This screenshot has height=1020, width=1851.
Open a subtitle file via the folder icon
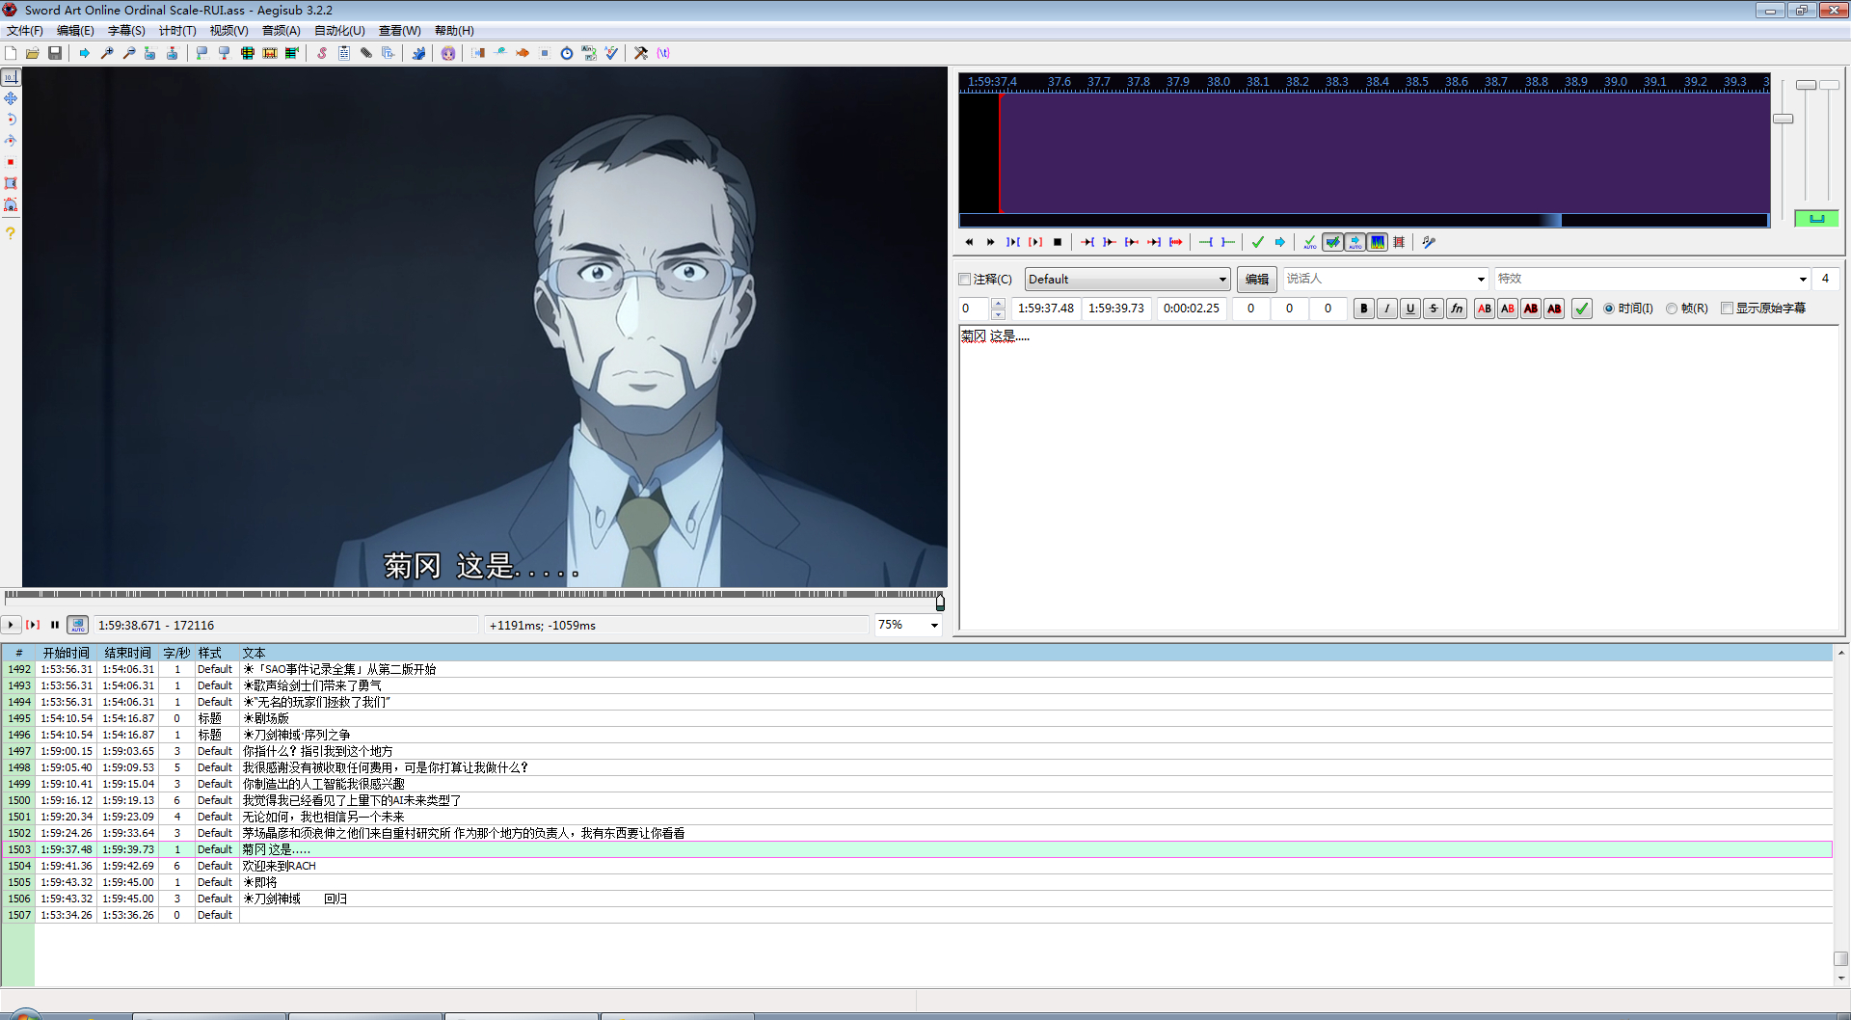click(x=33, y=53)
